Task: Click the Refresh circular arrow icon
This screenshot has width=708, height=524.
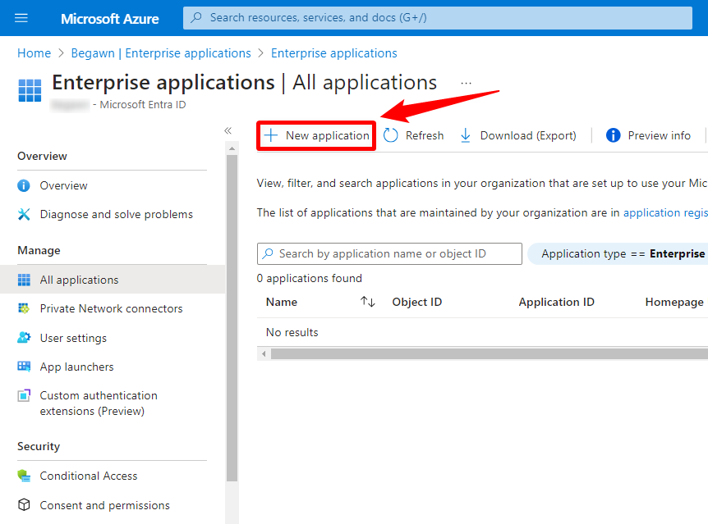Action: pyautogui.click(x=391, y=135)
